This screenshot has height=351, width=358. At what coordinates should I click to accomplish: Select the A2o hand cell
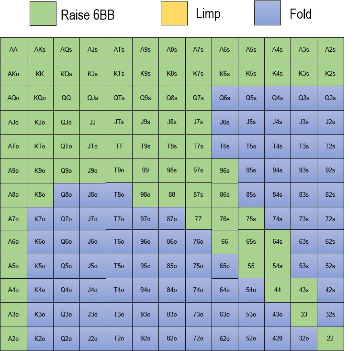click(x=13, y=339)
